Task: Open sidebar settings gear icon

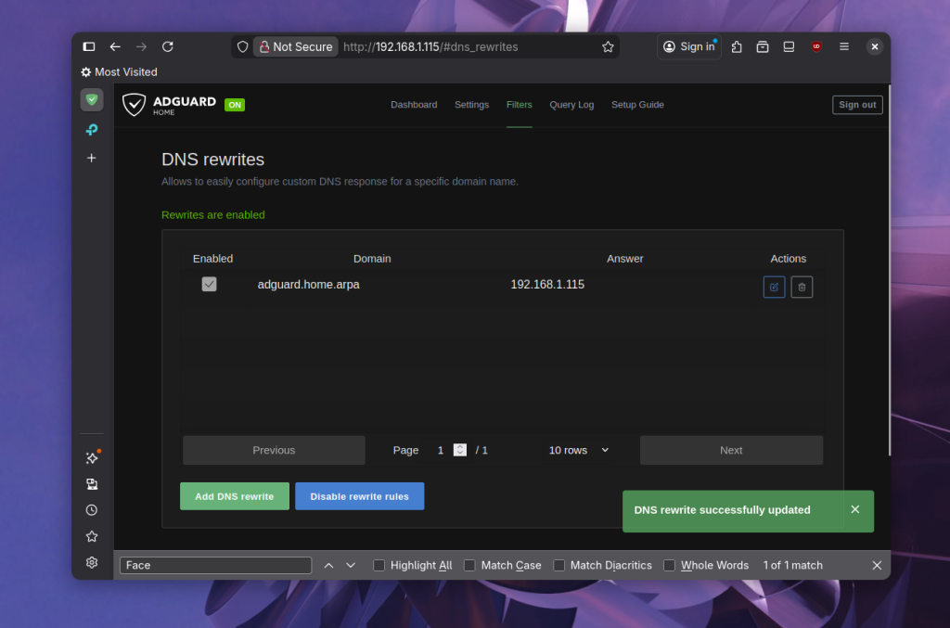Action: (92, 562)
